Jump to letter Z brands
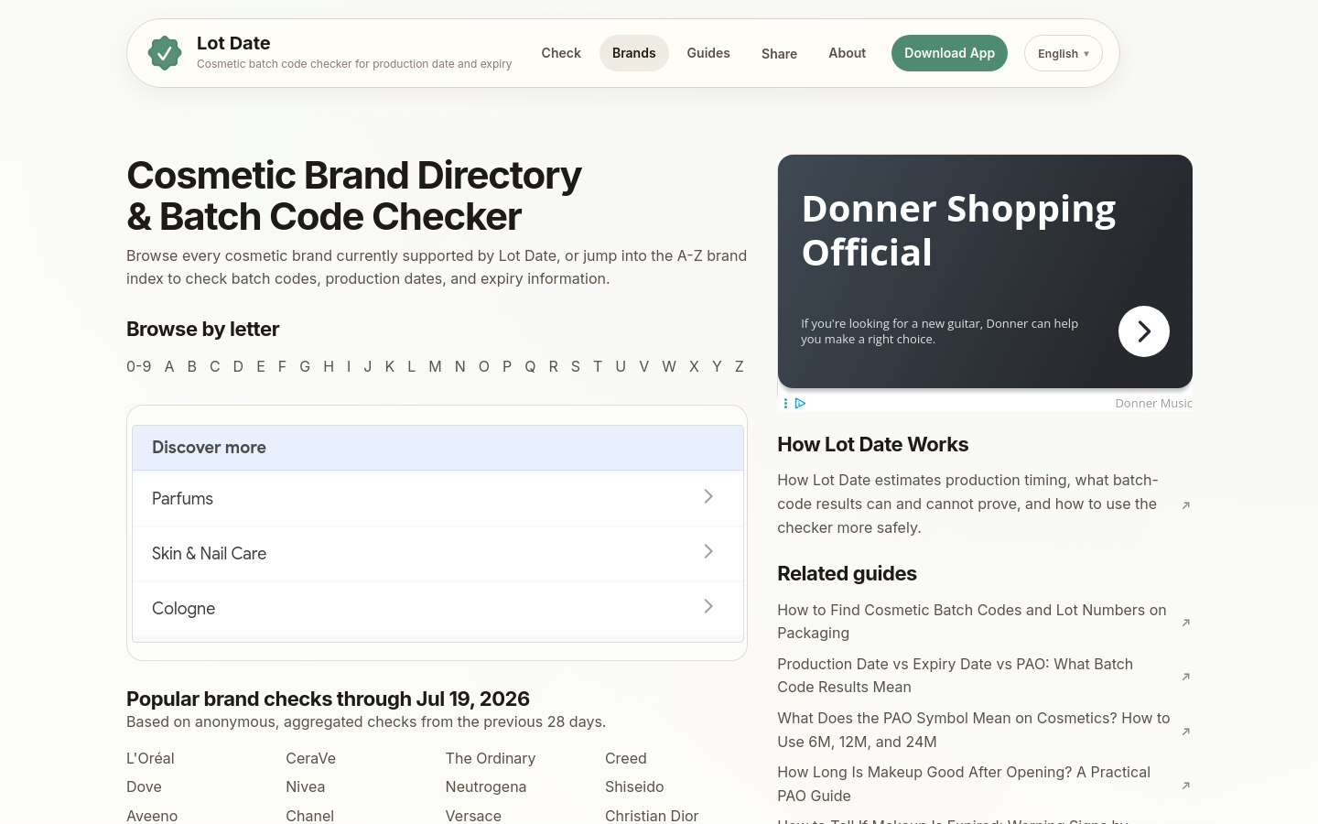Screen dimensions: 1318x824 [x=740, y=366]
